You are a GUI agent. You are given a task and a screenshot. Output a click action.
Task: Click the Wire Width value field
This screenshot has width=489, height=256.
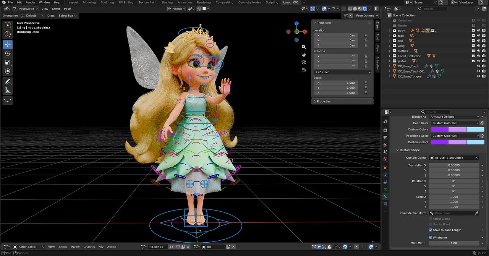[454, 243]
